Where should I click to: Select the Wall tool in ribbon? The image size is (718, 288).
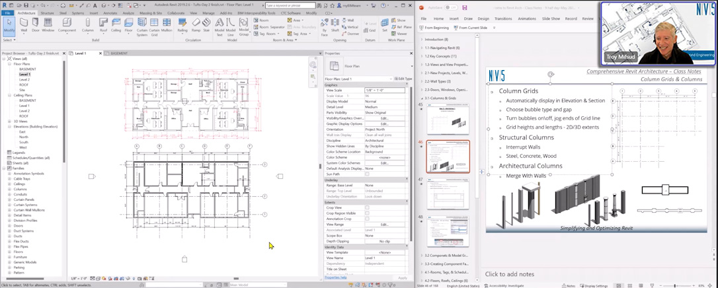pos(24,25)
